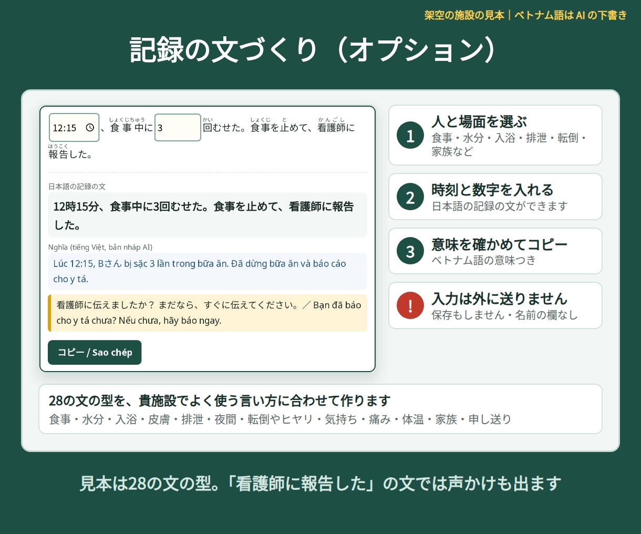
Task: Click the Vietnamese translation starting Lúc 12:15
Action: tap(208, 271)
